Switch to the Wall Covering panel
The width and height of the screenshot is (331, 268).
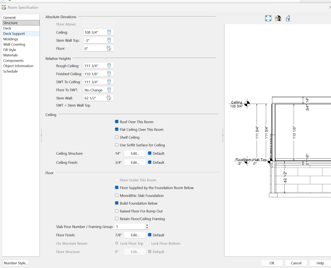[14, 45]
